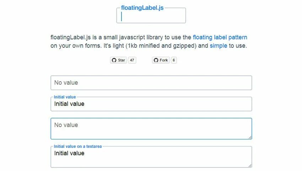Focus the empty 'No value' textarea
Screen dimensions: 302x171
pos(151,129)
